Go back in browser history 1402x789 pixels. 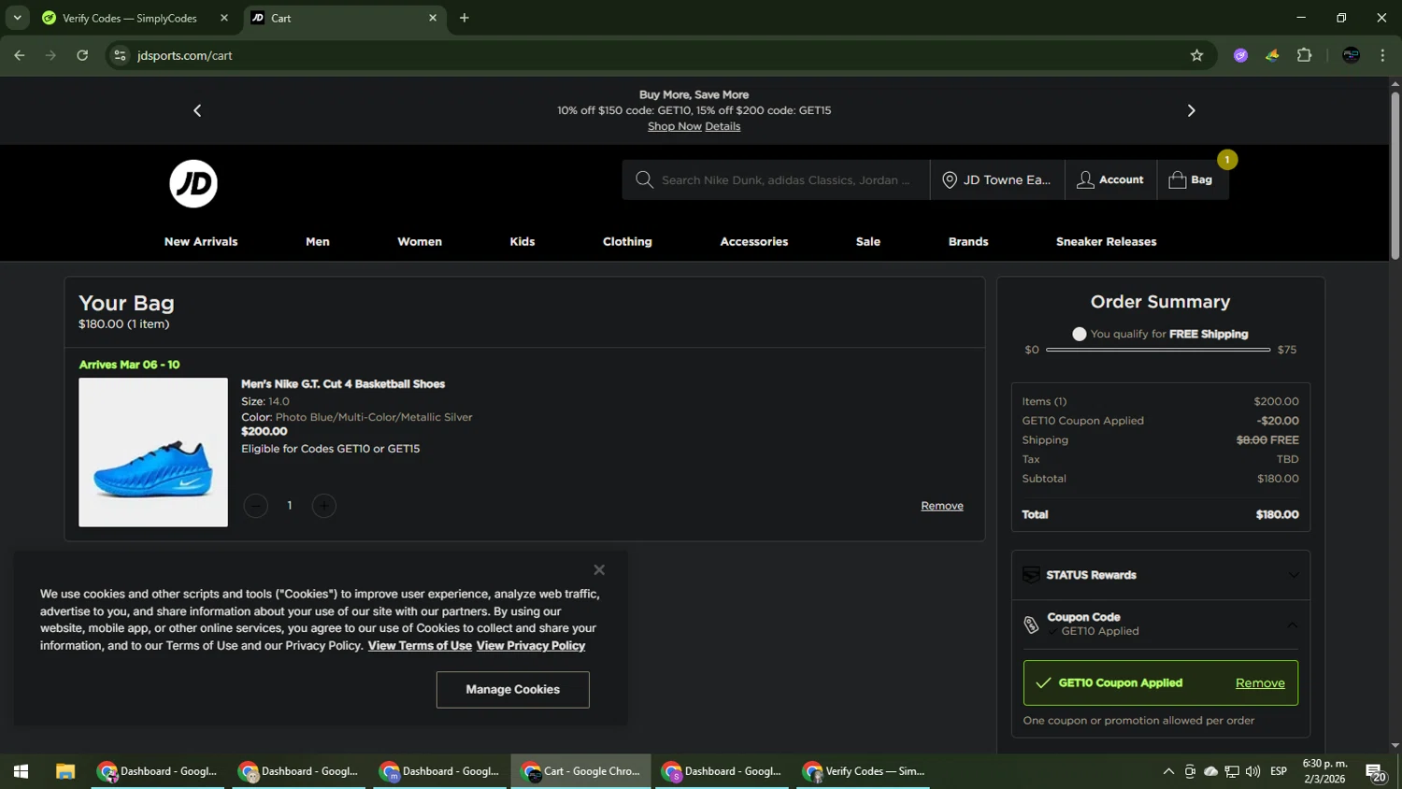[x=20, y=55]
